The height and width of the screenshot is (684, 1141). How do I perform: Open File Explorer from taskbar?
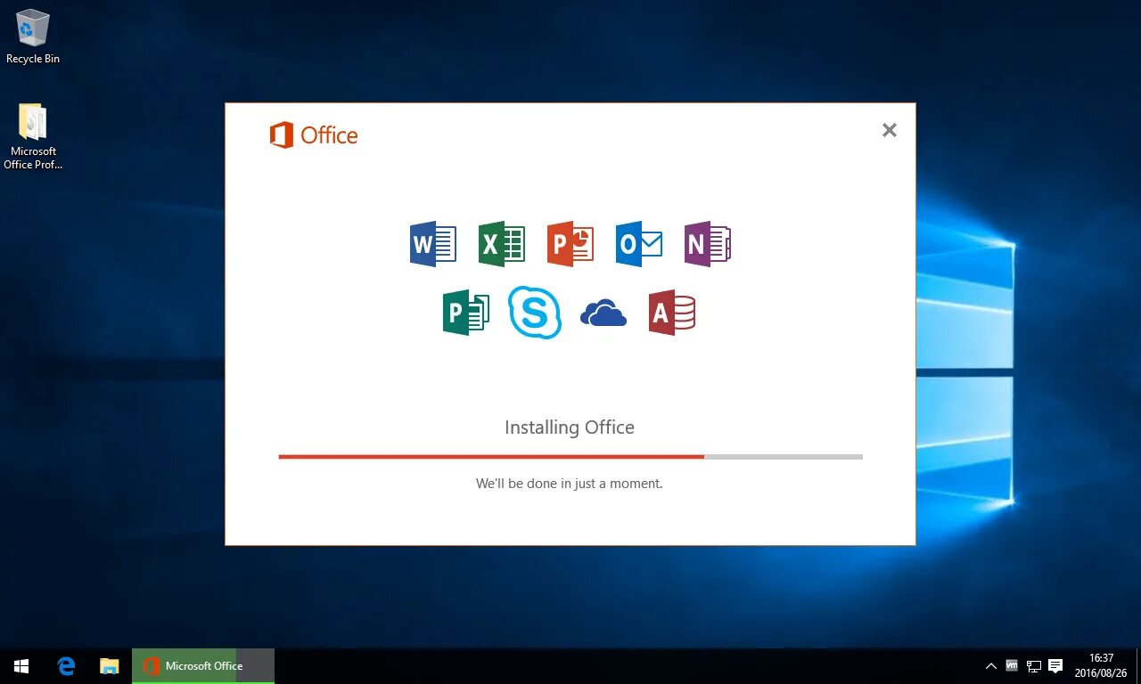110,665
